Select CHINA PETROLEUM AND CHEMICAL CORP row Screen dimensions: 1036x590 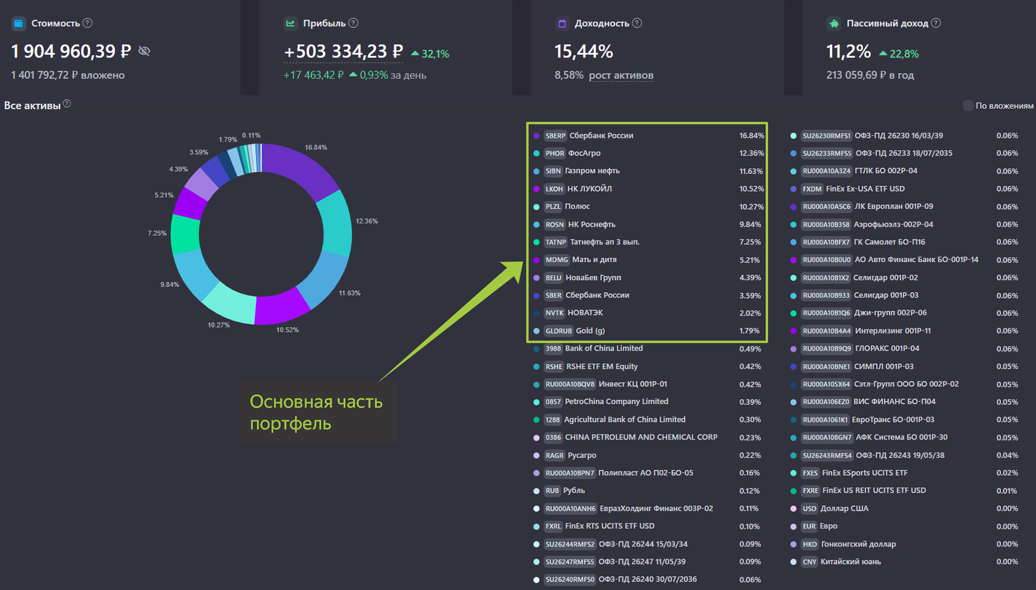coord(648,437)
